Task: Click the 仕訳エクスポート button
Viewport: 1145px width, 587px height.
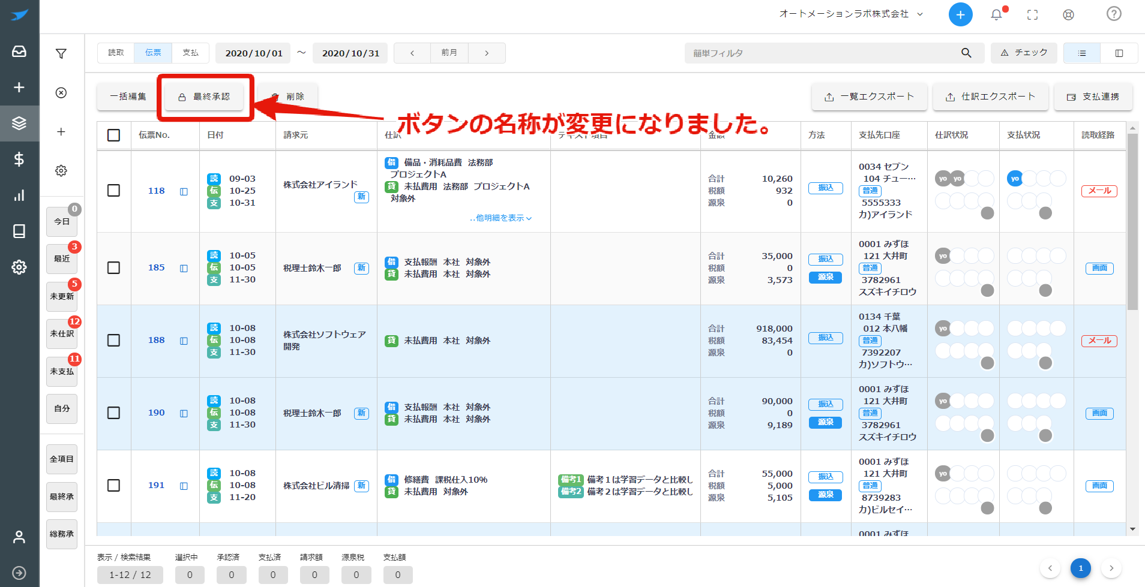Action: pyautogui.click(x=990, y=97)
